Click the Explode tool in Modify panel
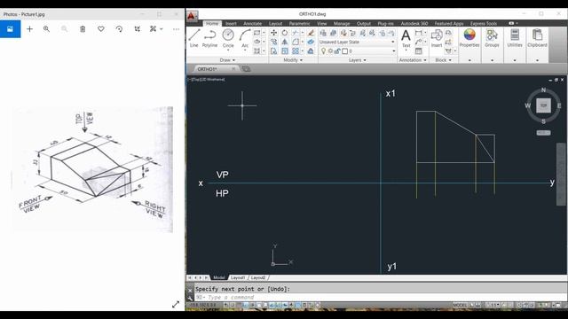568x319 pixels. 311,42
